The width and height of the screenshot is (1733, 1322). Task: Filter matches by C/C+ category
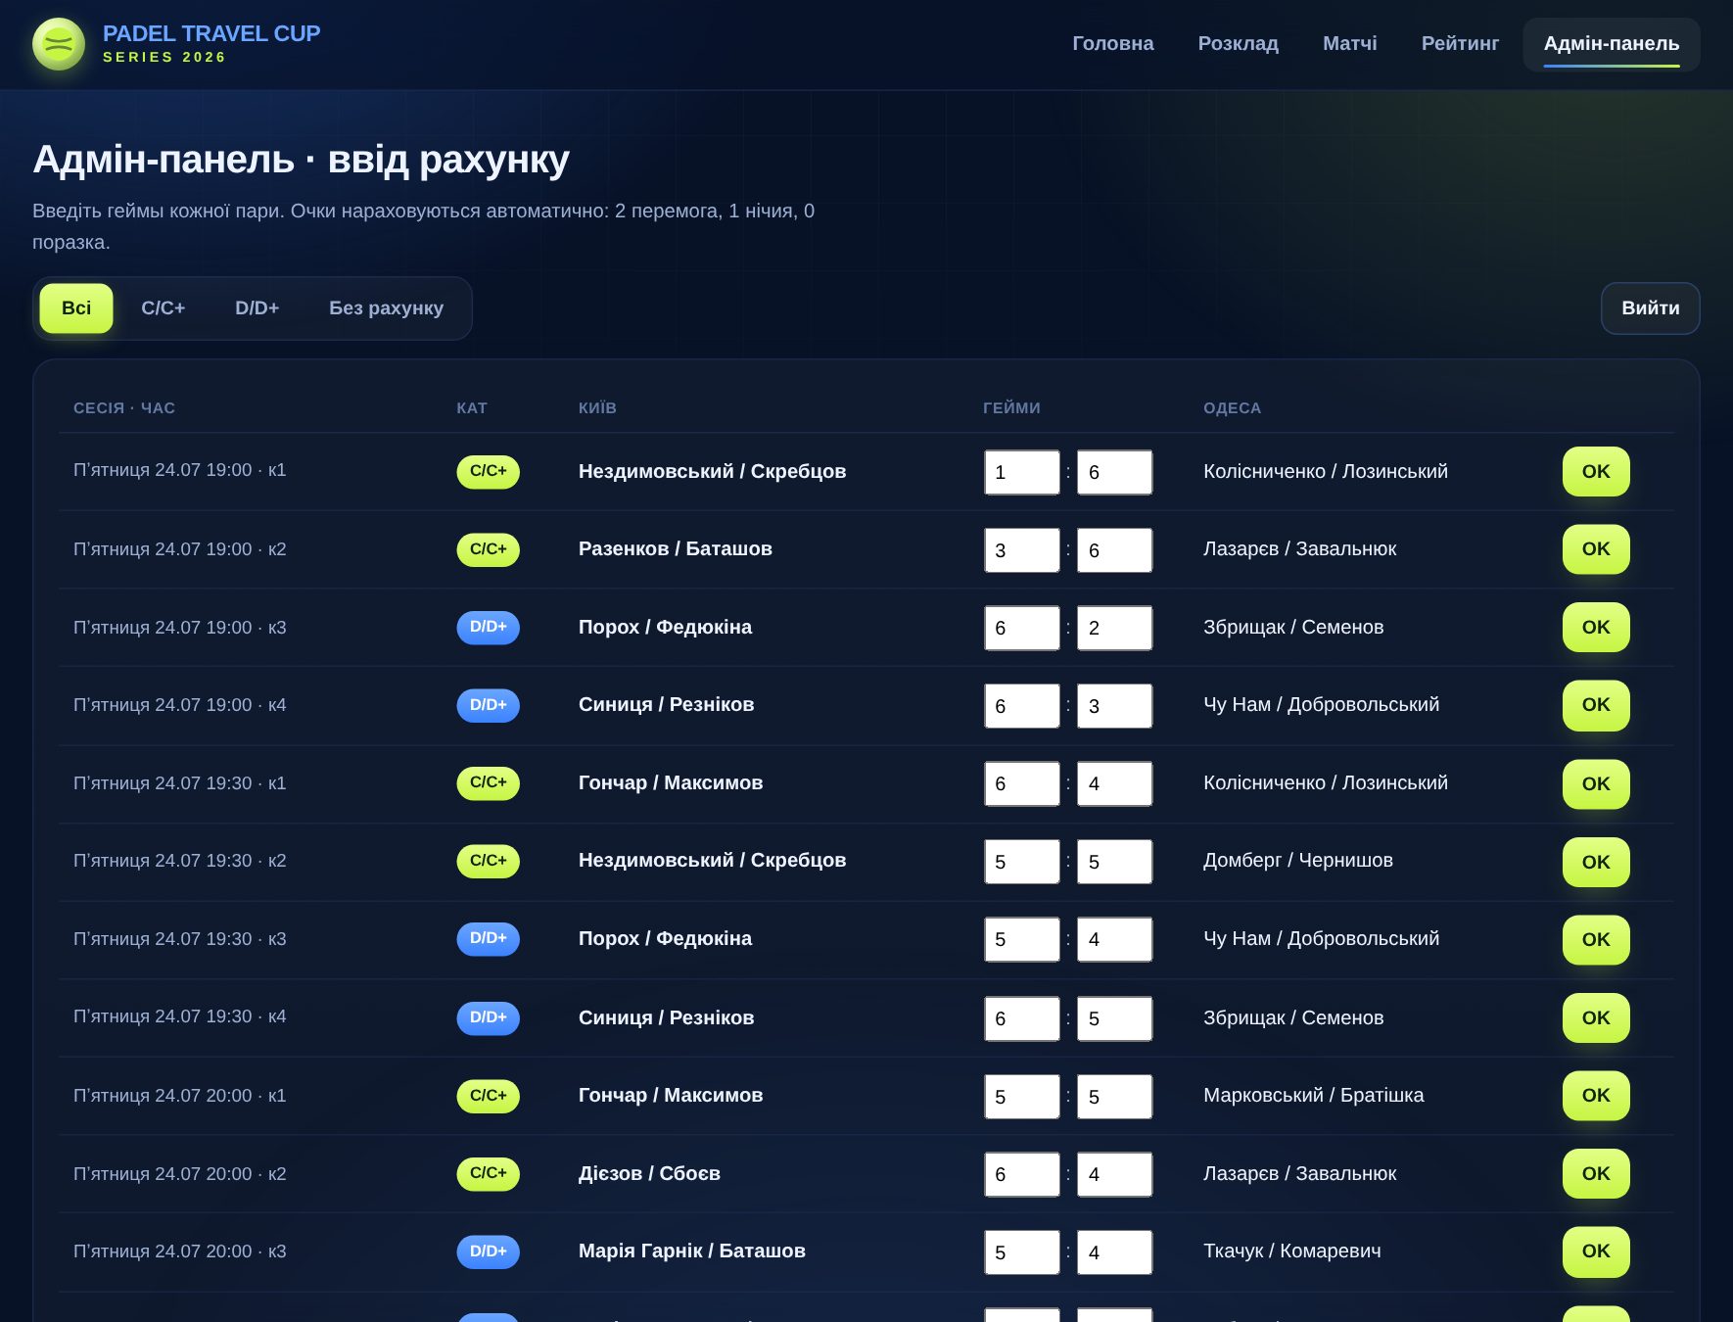[163, 308]
